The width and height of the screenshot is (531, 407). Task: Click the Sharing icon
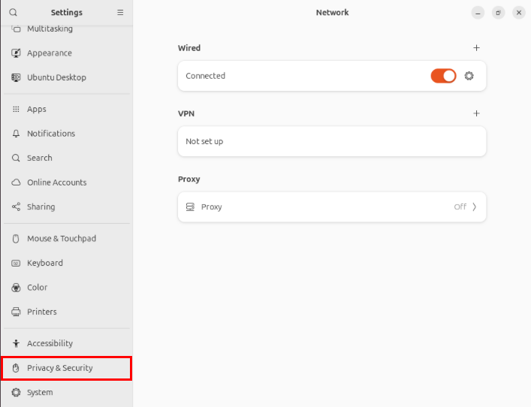coord(16,207)
